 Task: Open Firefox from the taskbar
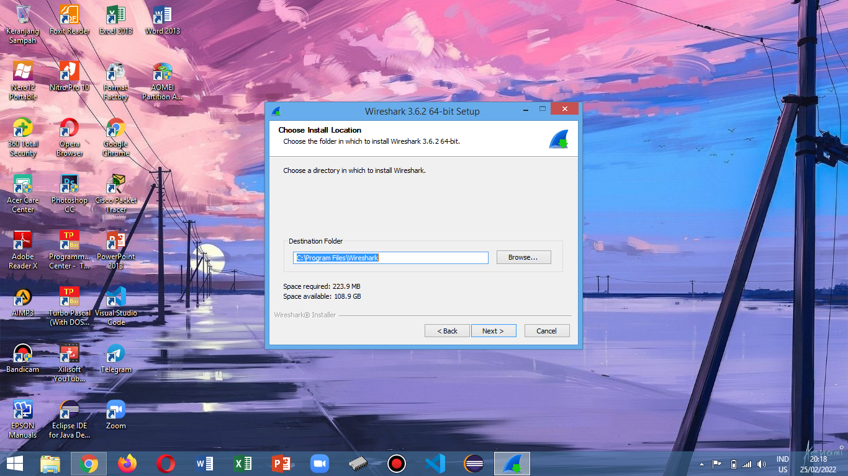click(x=127, y=463)
